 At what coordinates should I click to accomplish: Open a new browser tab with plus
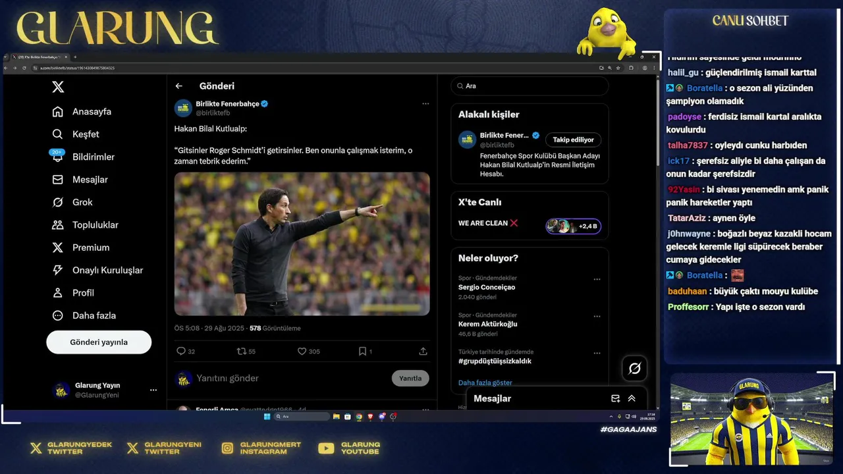tap(75, 57)
